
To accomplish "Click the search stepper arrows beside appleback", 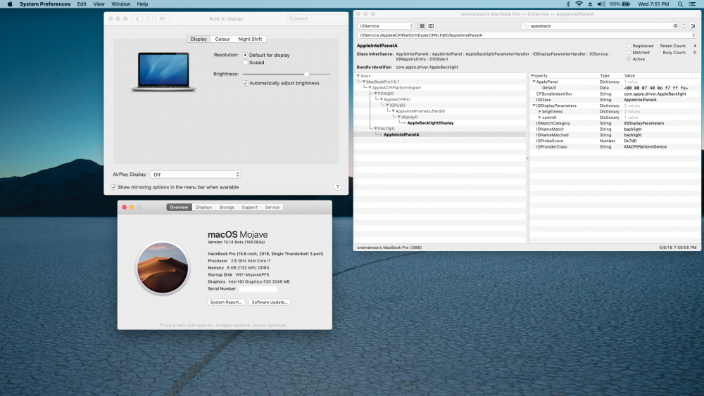I will (x=684, y=26).
